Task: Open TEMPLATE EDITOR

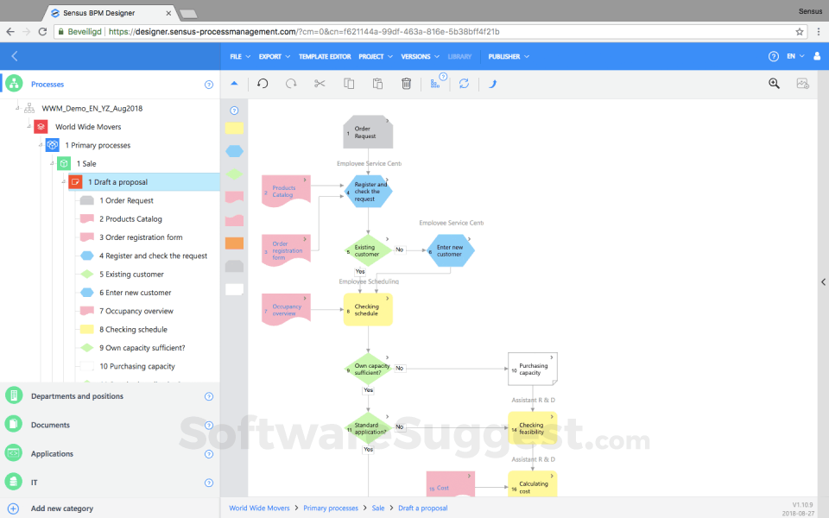Action: (x=325, y=57)
